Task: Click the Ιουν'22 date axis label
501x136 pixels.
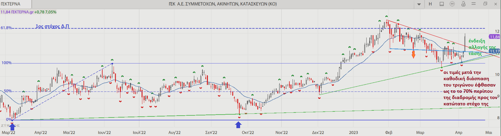Action: click(x=104, y=133)
